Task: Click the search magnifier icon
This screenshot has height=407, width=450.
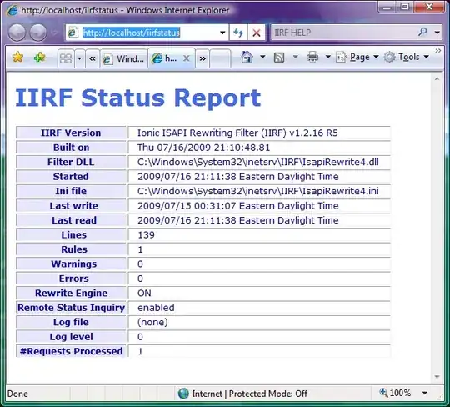Action: 422,32
